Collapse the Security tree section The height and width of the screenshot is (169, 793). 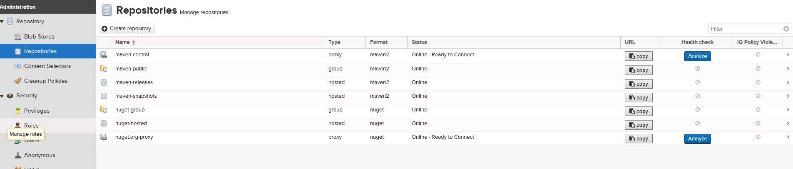pyautogui.click(x=2, y=96)
